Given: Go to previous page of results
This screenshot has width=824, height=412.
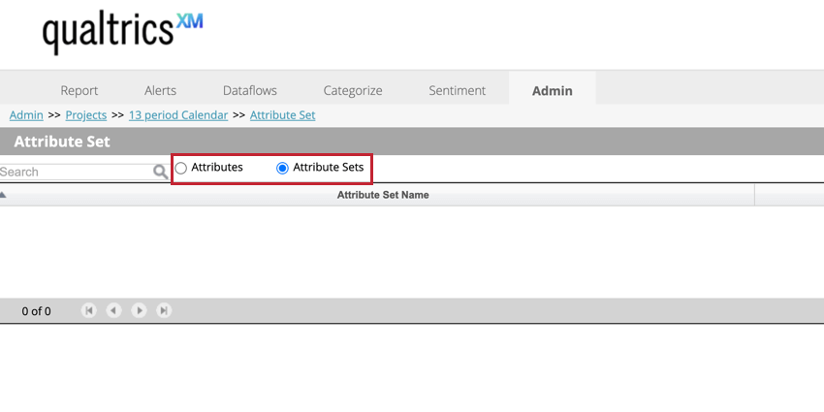Looking at the screenshot, I should click(x=113, y=310).
